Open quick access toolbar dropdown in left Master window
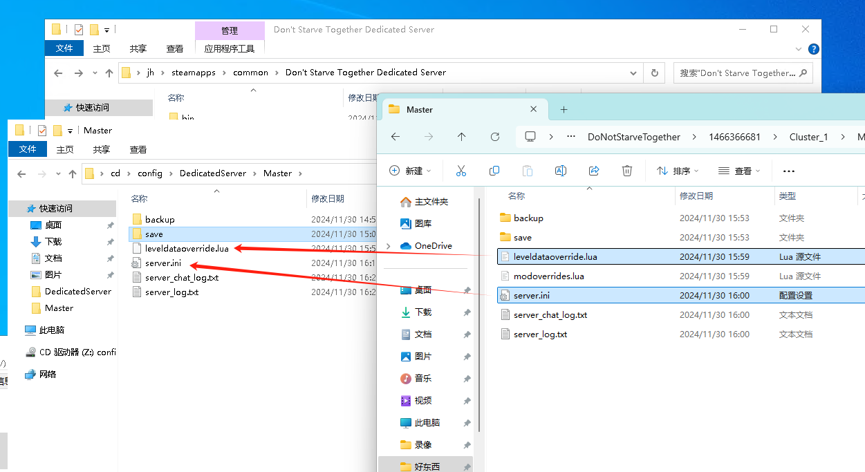This screenshot has height=472, width=865. pyautogui.click(x=70, y=131)
